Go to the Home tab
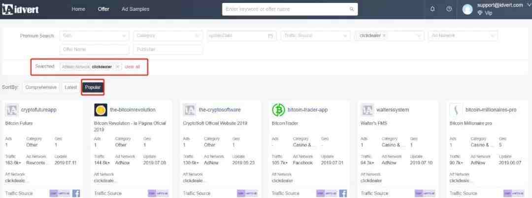 tap(78, 9)
